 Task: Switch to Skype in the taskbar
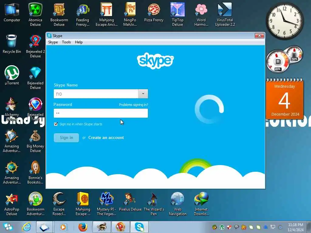pyautogui.click(x=139, y=227)
